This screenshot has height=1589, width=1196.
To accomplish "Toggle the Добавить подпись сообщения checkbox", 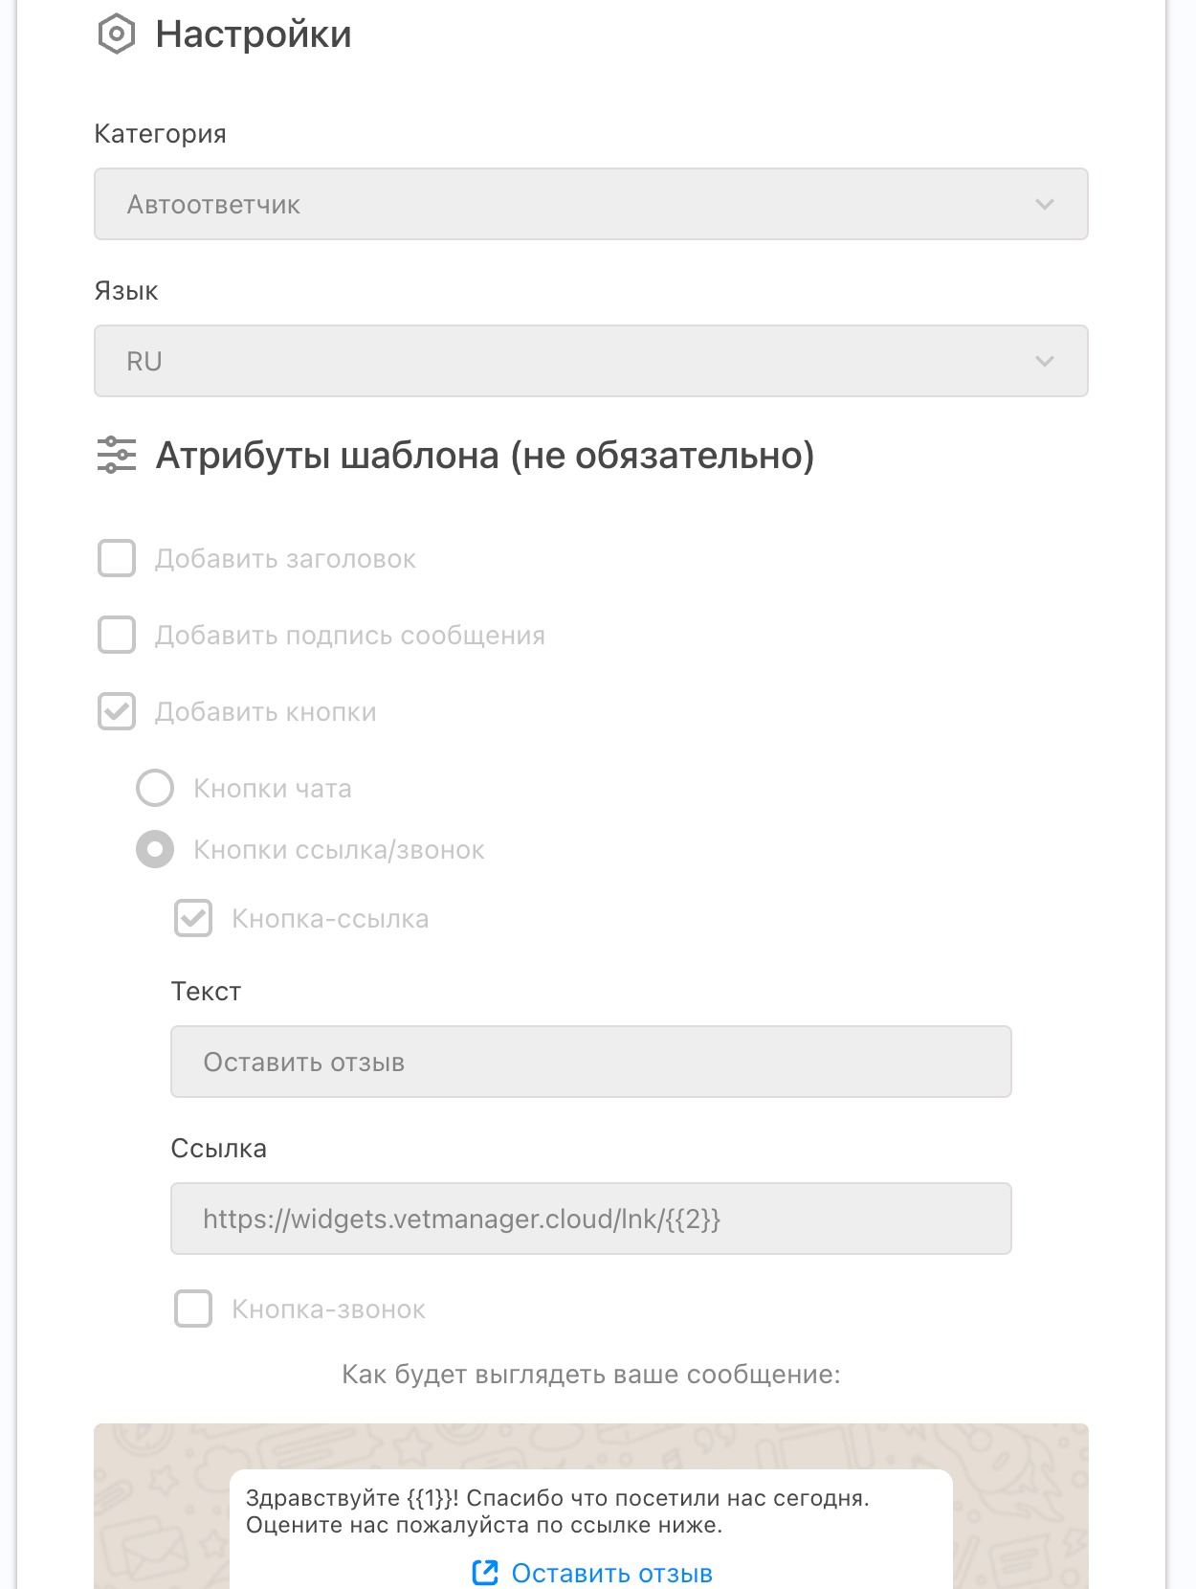I will (117, 635).
